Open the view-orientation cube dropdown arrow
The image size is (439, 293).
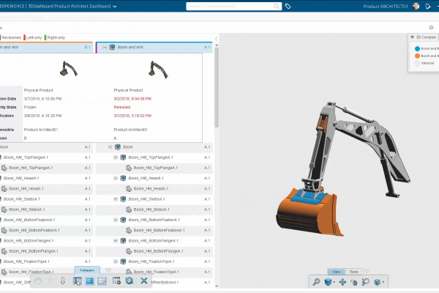click(x=334, y=282)
